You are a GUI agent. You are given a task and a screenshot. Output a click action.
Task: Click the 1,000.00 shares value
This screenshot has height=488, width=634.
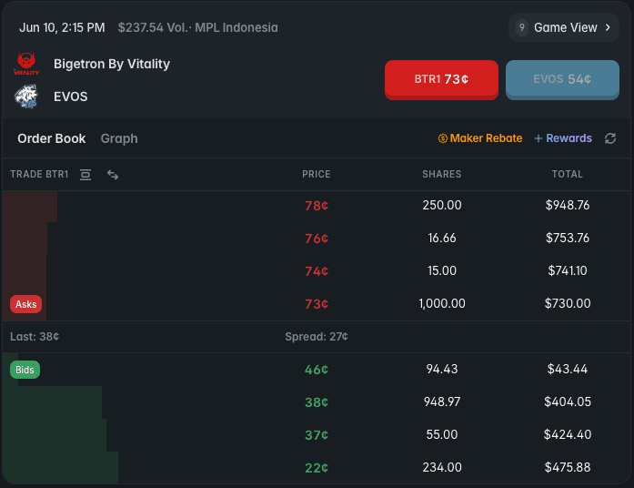pyautogui.click(x=442, y=303)
